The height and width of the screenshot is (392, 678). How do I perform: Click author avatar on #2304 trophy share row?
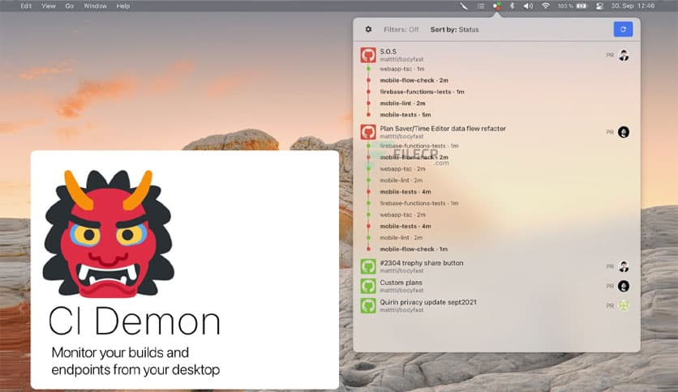(x=624, y=266)
